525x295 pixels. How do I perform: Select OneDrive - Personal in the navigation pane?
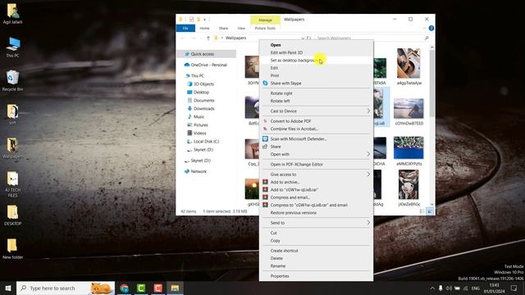tap(207, 65)
